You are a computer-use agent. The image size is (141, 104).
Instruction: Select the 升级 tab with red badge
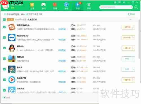coord(78,6)
